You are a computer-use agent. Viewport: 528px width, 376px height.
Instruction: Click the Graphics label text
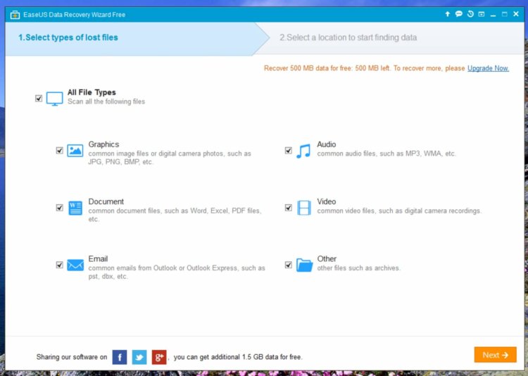point(103,144)
